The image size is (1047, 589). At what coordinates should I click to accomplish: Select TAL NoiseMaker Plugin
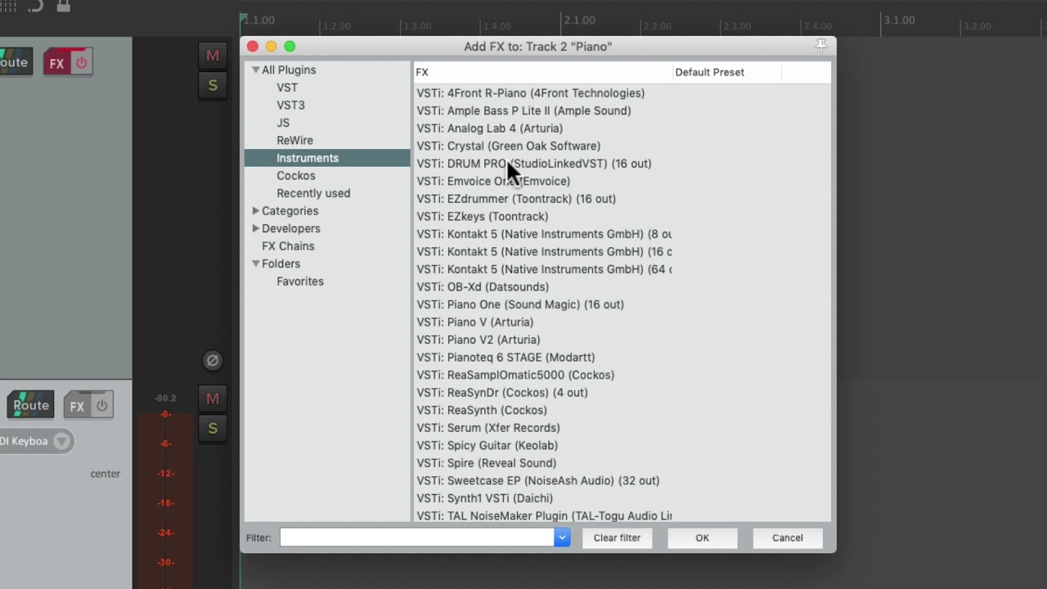click(x=544, y=515)
